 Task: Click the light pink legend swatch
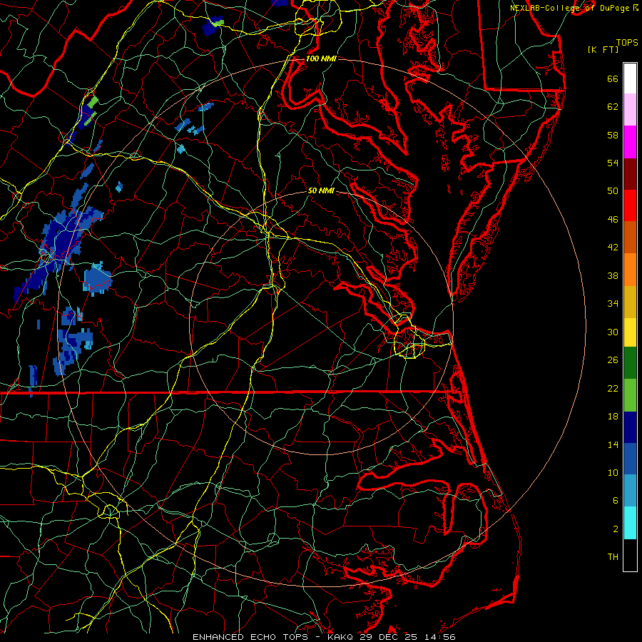click(630, 109)
